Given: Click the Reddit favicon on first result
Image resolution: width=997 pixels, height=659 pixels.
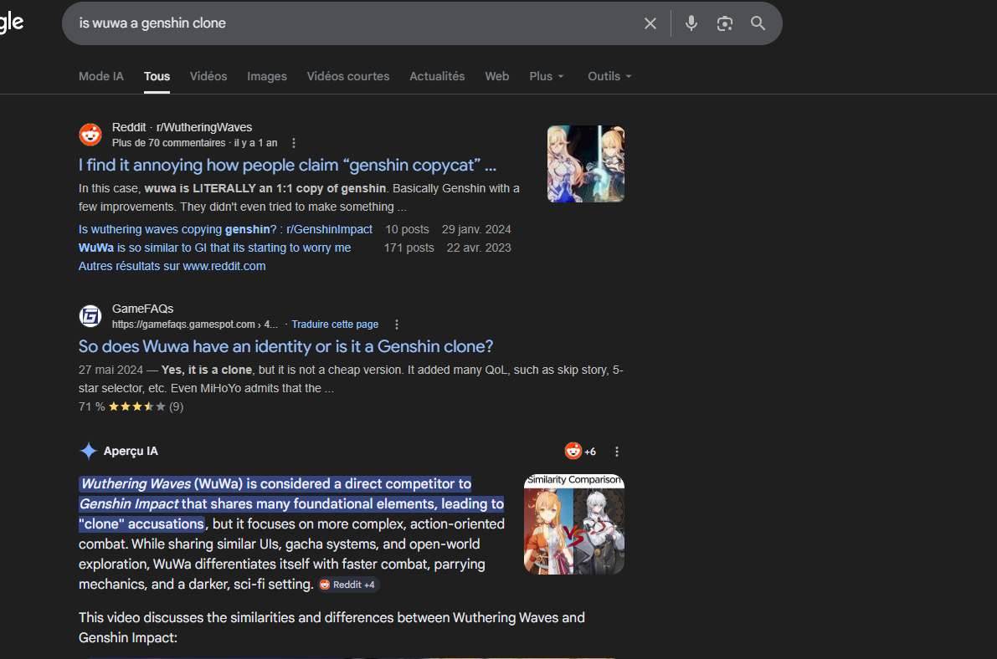Looking at the screenshot, I should pos(90,134).
